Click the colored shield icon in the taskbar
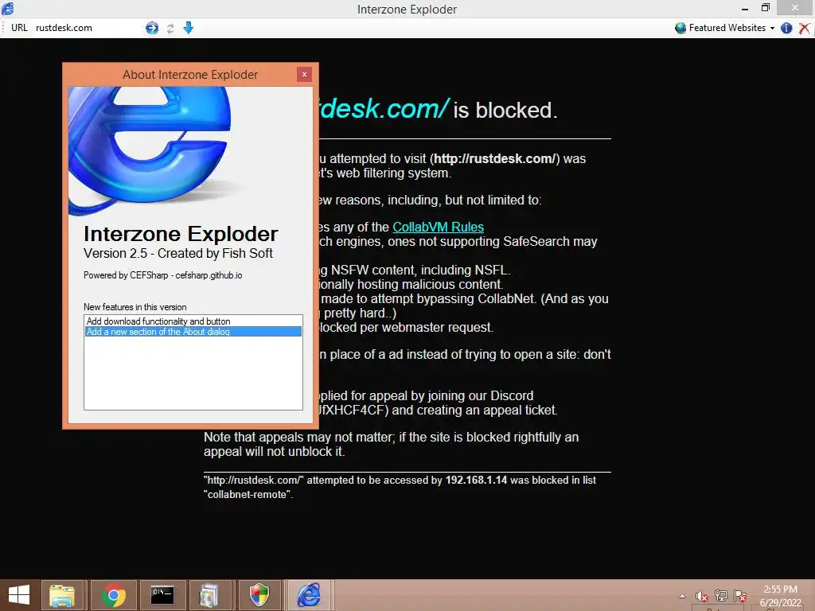 point(259,595)
